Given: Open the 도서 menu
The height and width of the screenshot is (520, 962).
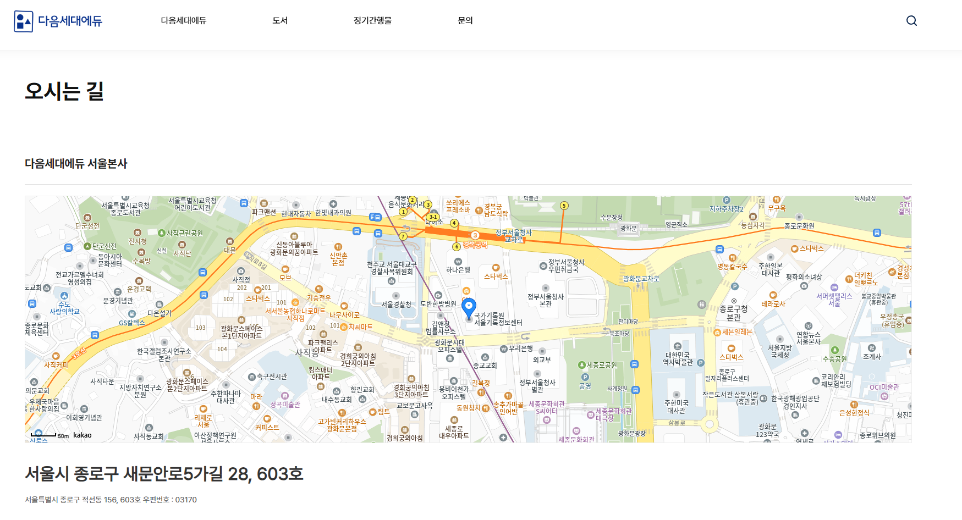Looking at the screenshot, I should coord(280,21).
